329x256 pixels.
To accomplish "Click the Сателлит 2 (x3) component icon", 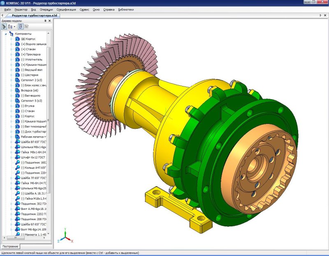I will [17, 80].
